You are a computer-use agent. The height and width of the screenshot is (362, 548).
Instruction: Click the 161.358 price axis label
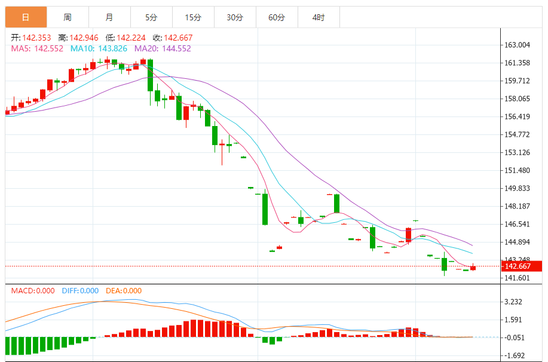point(517,63)
